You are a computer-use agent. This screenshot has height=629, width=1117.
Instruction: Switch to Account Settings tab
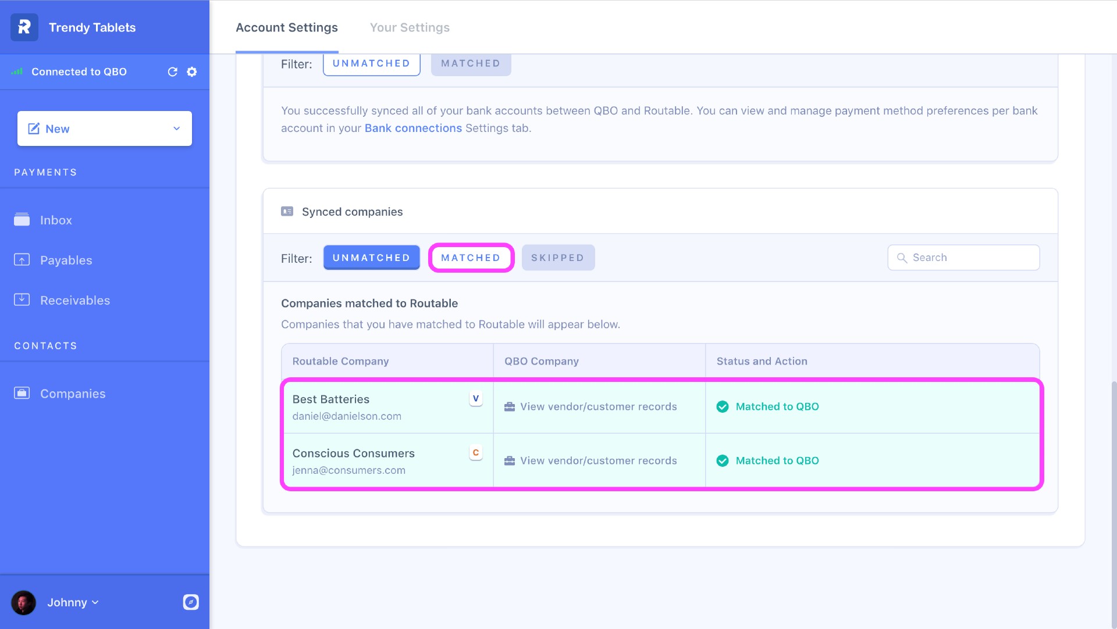coord(286,27)
